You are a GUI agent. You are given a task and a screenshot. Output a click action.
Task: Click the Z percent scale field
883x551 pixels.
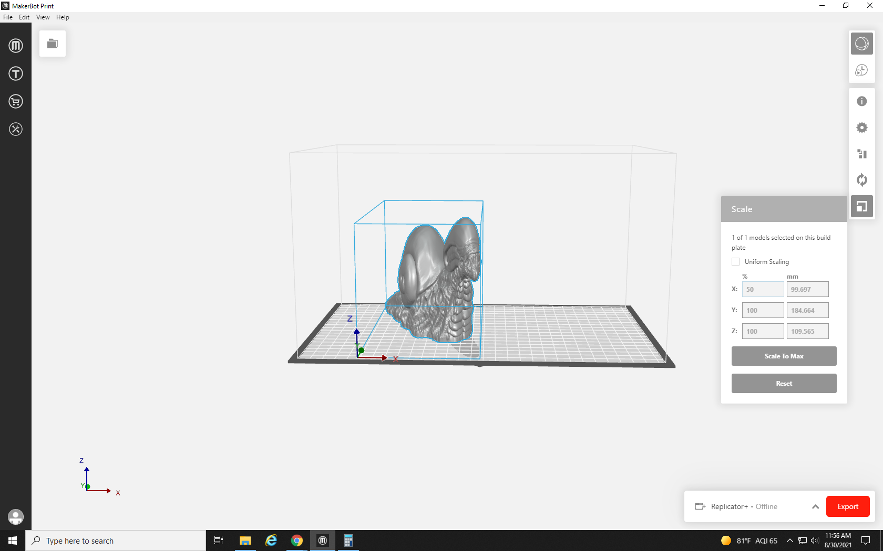point(763,331)
